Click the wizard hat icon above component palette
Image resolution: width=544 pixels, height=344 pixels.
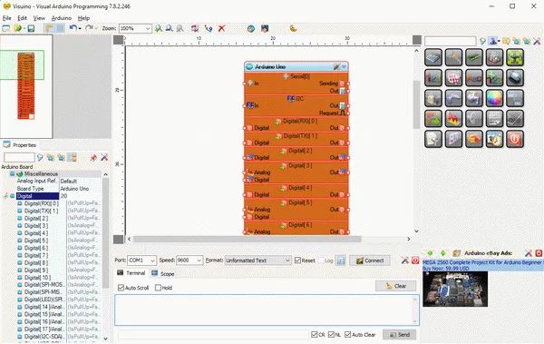[x=493, y=42]
